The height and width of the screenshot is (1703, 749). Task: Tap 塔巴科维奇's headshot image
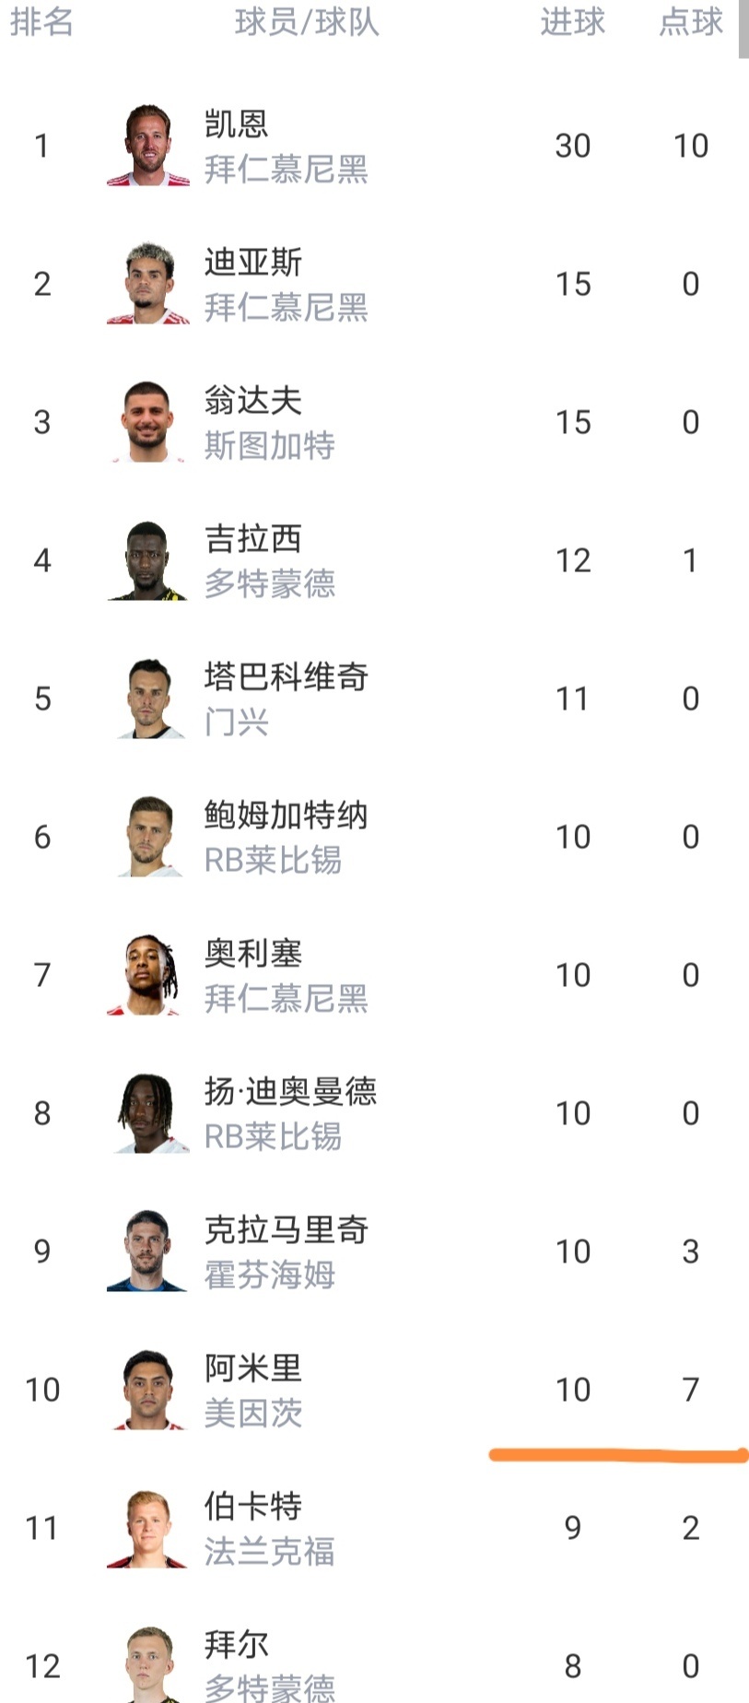148,699
